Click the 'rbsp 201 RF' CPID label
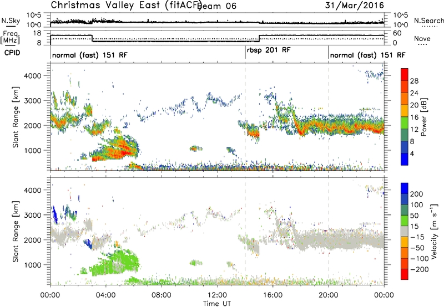 (x=269, y=50)
